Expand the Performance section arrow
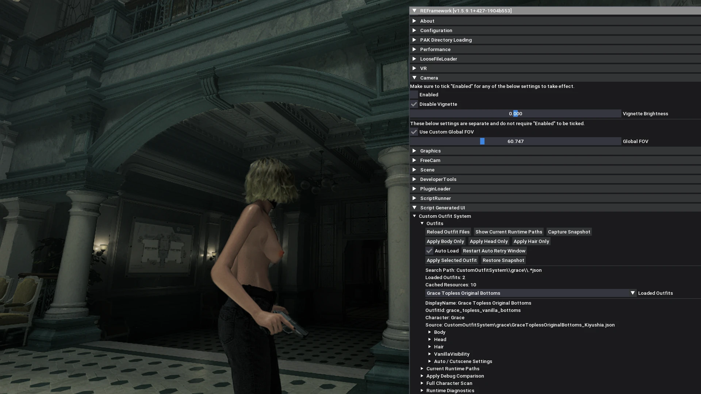This screenshot has height=394, width=701. pyautogui.click(x=414, y=49)
